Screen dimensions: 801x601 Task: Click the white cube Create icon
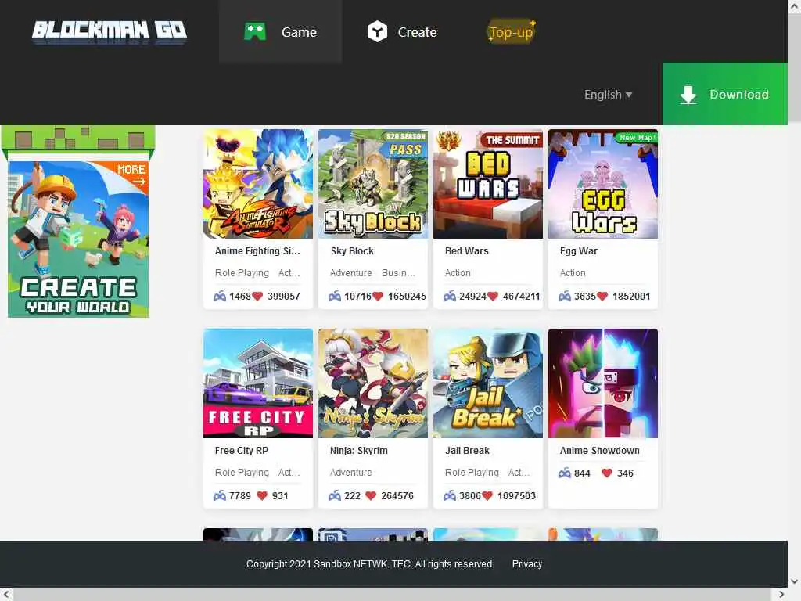click(x=377, y=31)
